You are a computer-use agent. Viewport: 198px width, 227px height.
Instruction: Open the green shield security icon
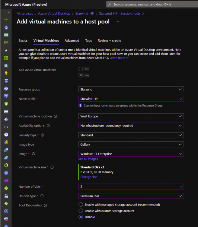coord(6,104)
